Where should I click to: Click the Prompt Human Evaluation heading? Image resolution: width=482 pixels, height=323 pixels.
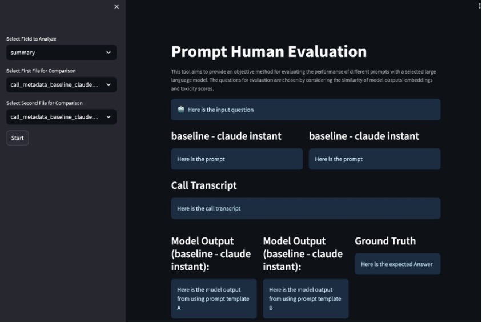(x=269, y=51)
